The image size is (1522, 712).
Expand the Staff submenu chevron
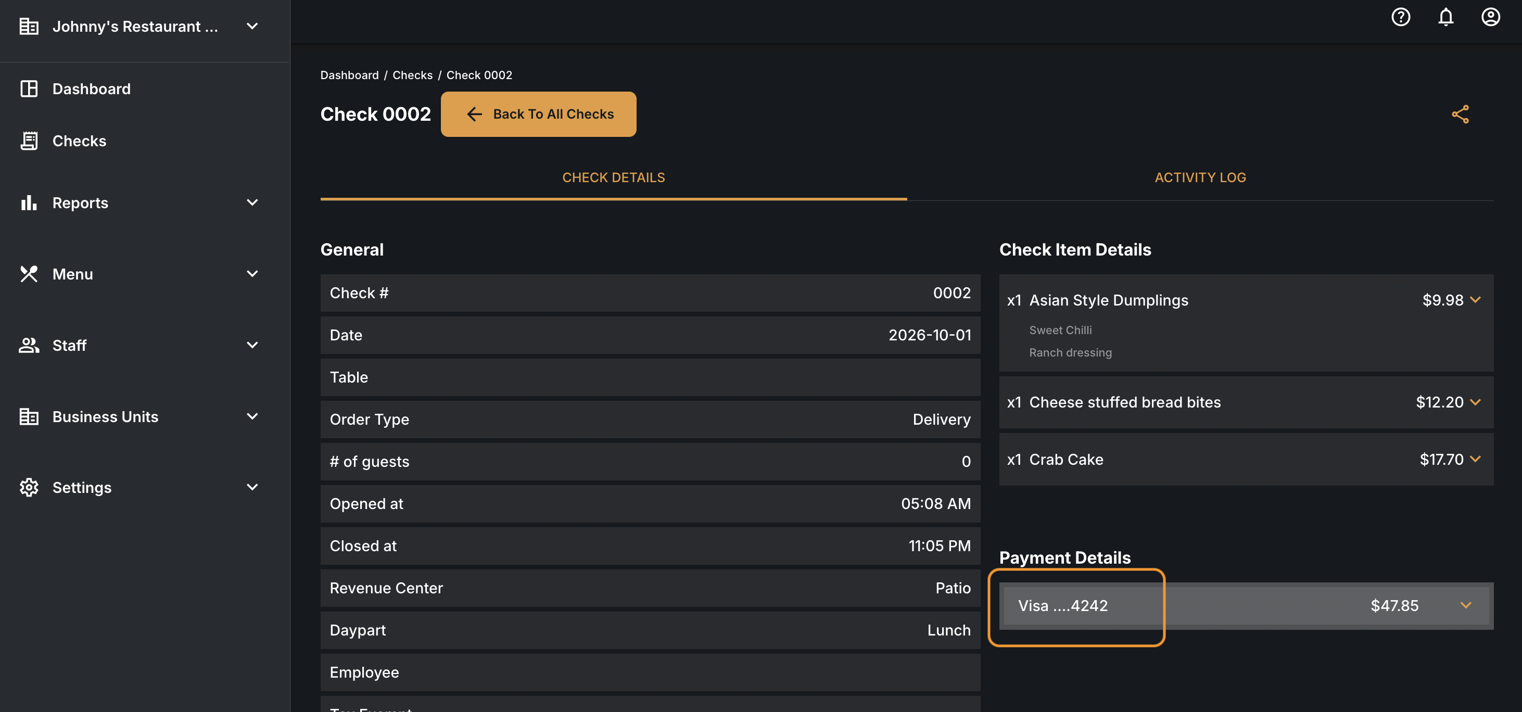pos(252,345)
